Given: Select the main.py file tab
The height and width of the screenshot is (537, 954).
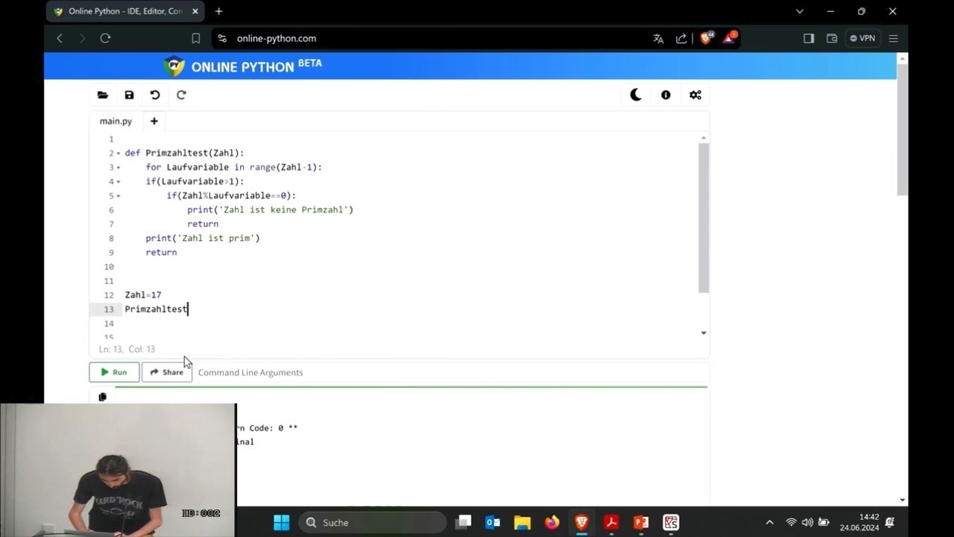Looking at the screenshot, I should [x=116, y=121].
